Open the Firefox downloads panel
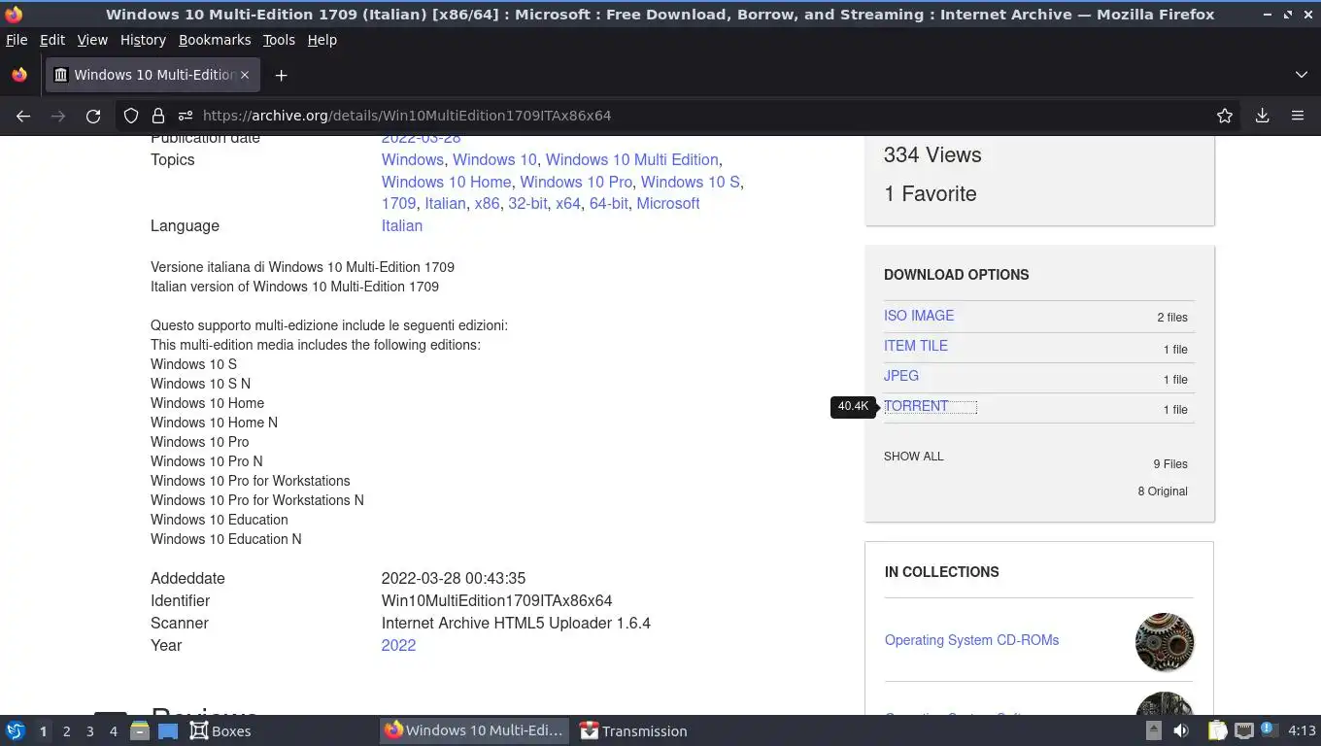 pyautogui.click(x=1262, y=116)
